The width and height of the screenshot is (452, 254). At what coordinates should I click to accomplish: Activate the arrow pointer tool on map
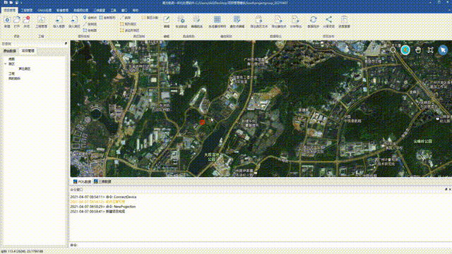[443, 50]
